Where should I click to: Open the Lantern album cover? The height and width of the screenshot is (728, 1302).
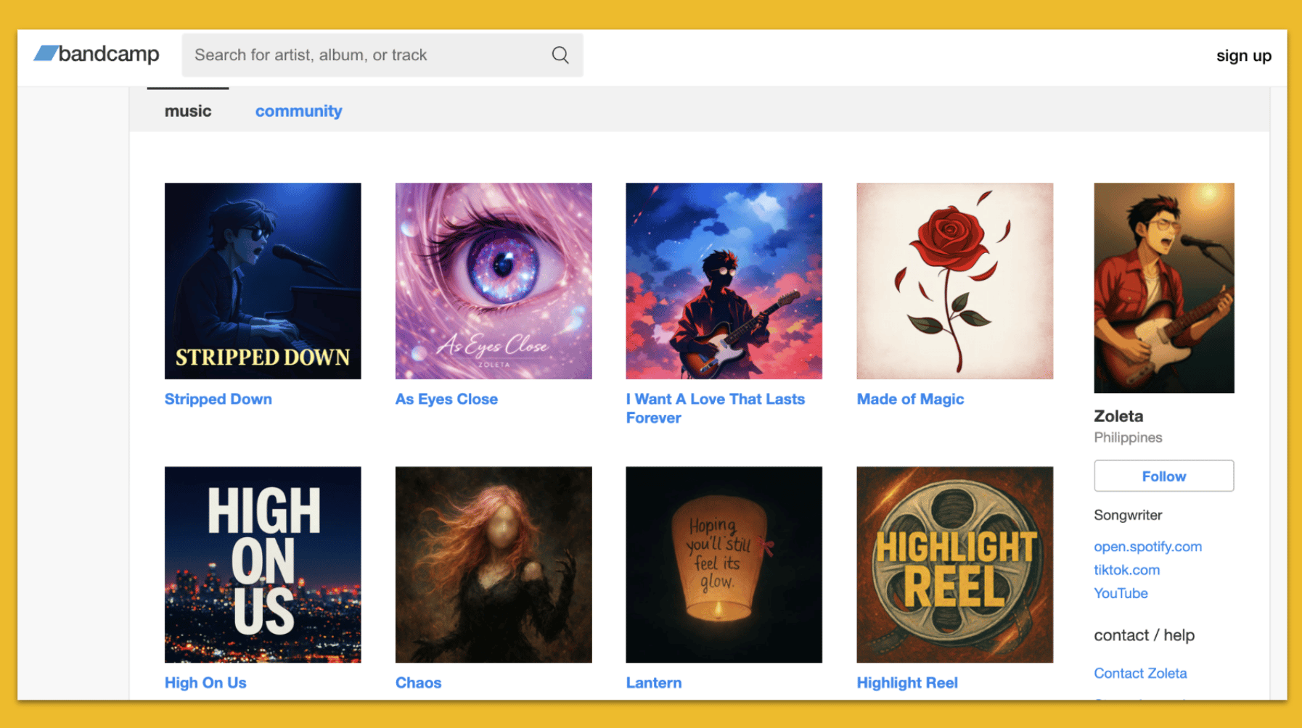click(724, 564)
